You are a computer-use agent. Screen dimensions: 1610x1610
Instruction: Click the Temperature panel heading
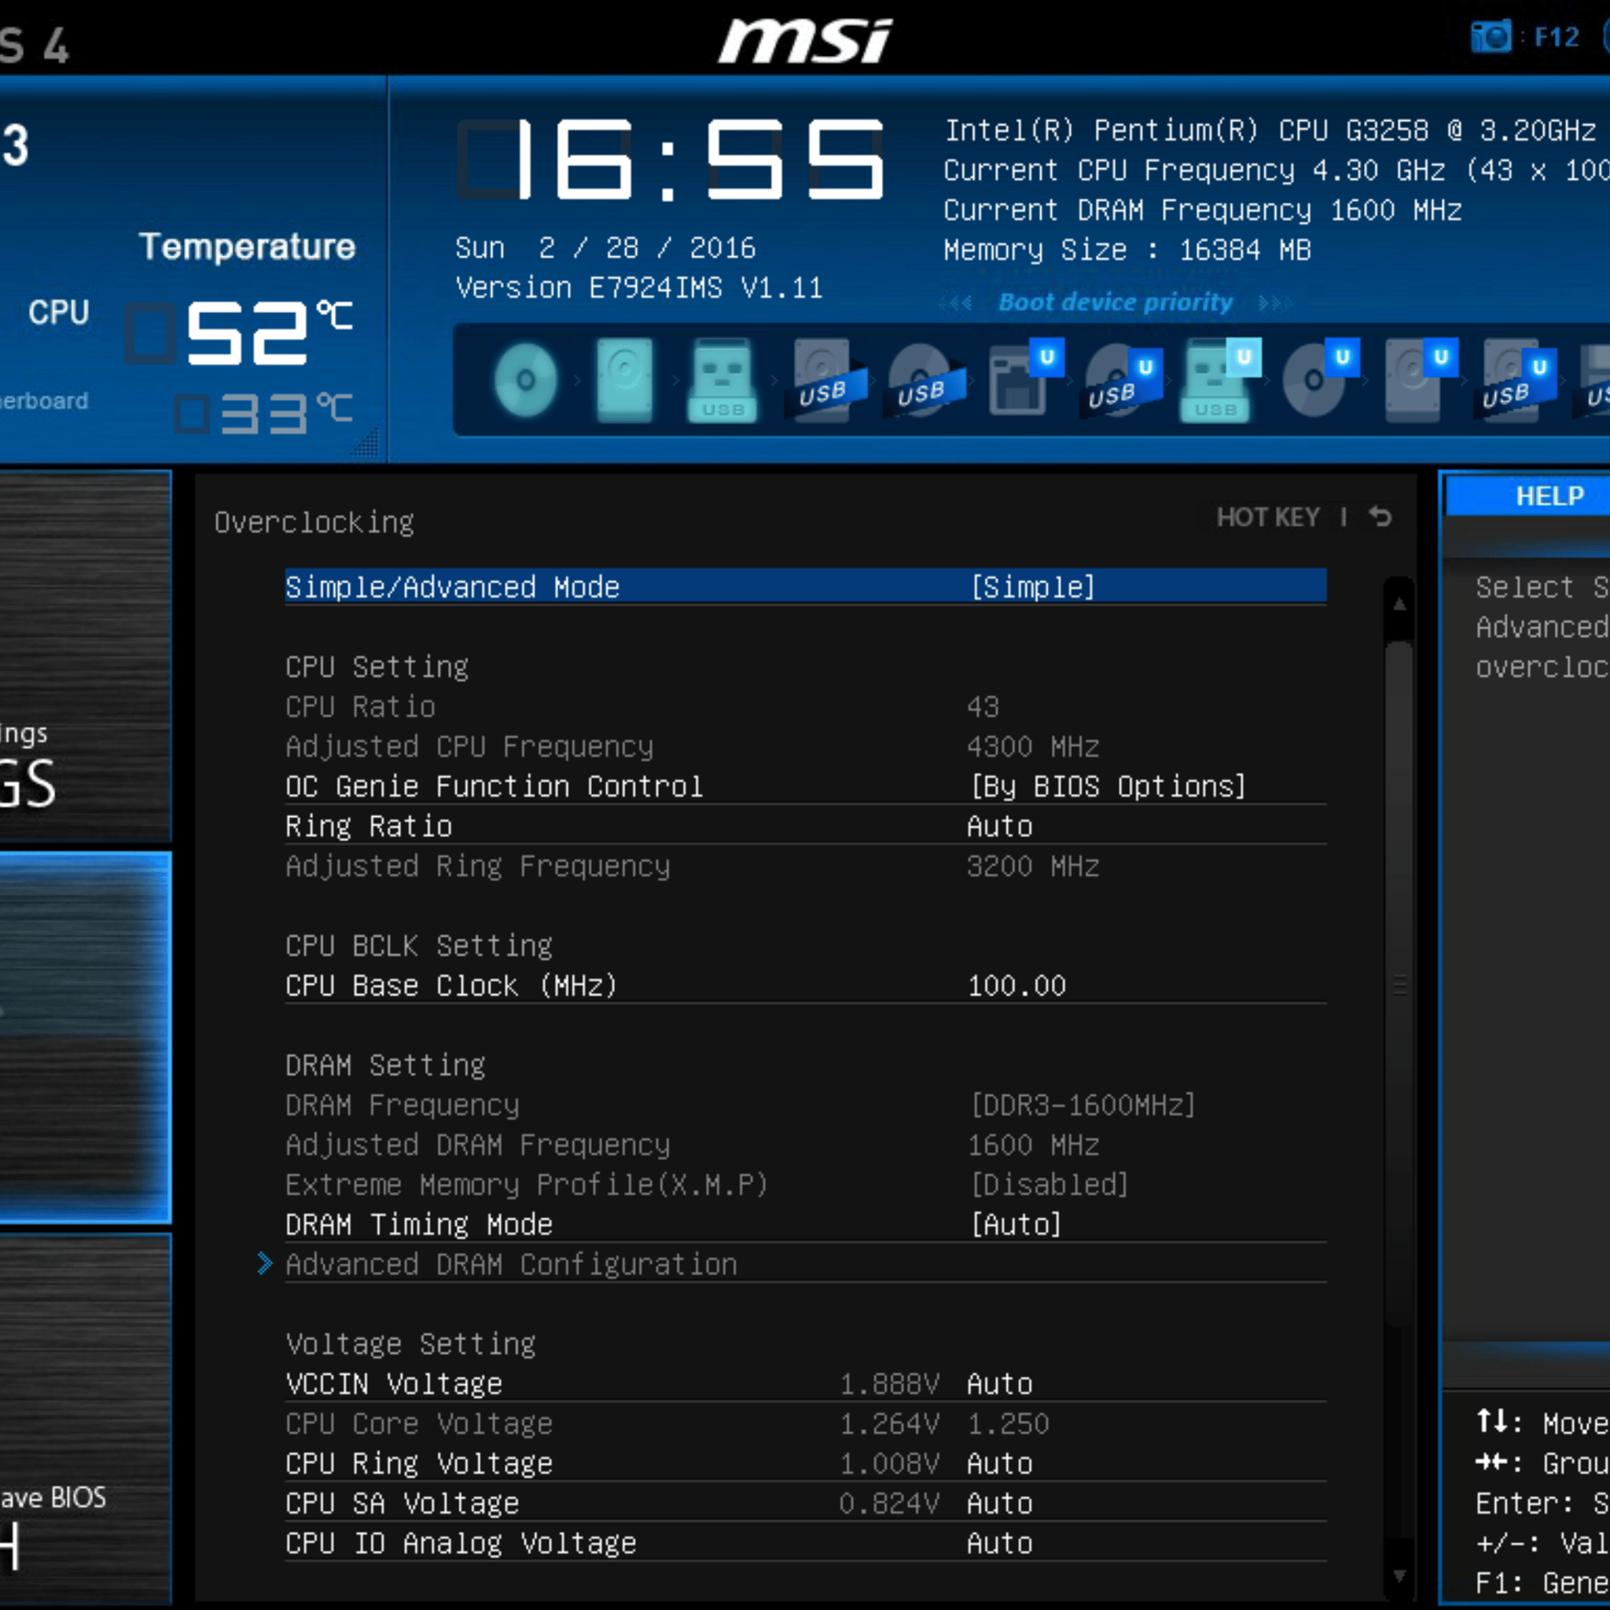click(247, 247)
